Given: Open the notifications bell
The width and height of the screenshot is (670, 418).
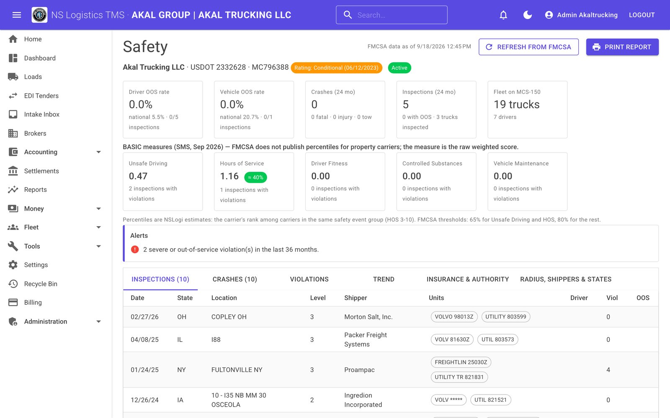Looking at the screenshot, I should (x=503, y=15).
